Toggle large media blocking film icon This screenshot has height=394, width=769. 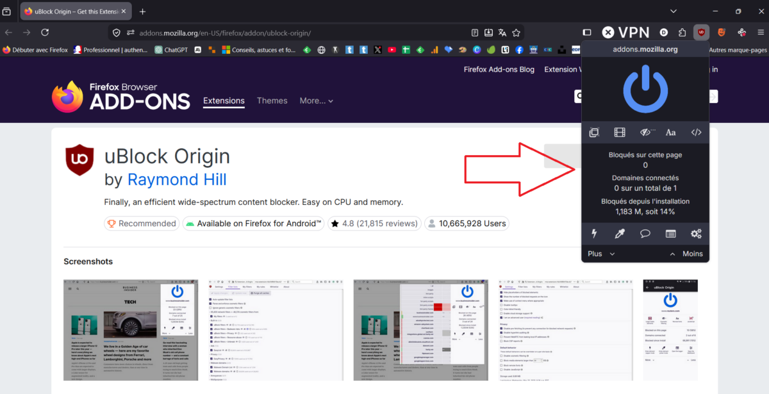(x=620, y=133)
